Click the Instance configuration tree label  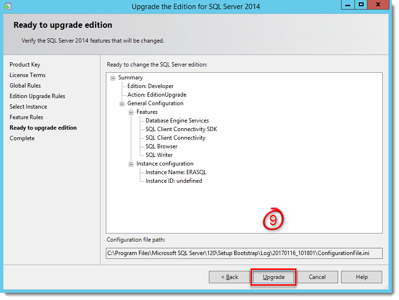click(x=165, y=164)
